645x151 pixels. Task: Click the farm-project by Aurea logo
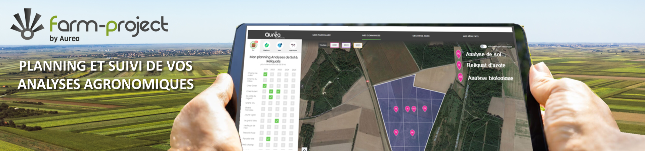[89, 25]
